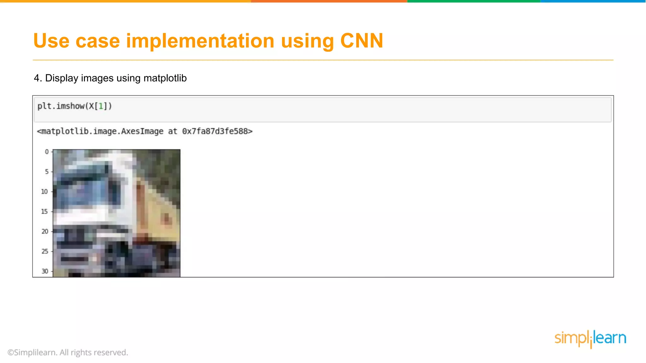Click the slide title 'Use case implementation using CNN'
646x363 pixels.
[x=208, y=41]
